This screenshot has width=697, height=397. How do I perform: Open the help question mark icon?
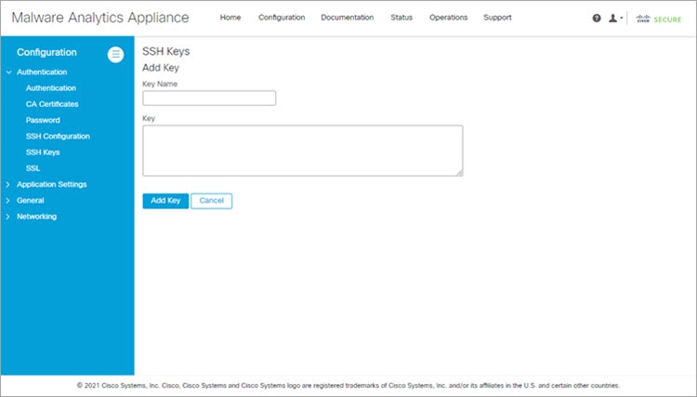pos(597,19)
